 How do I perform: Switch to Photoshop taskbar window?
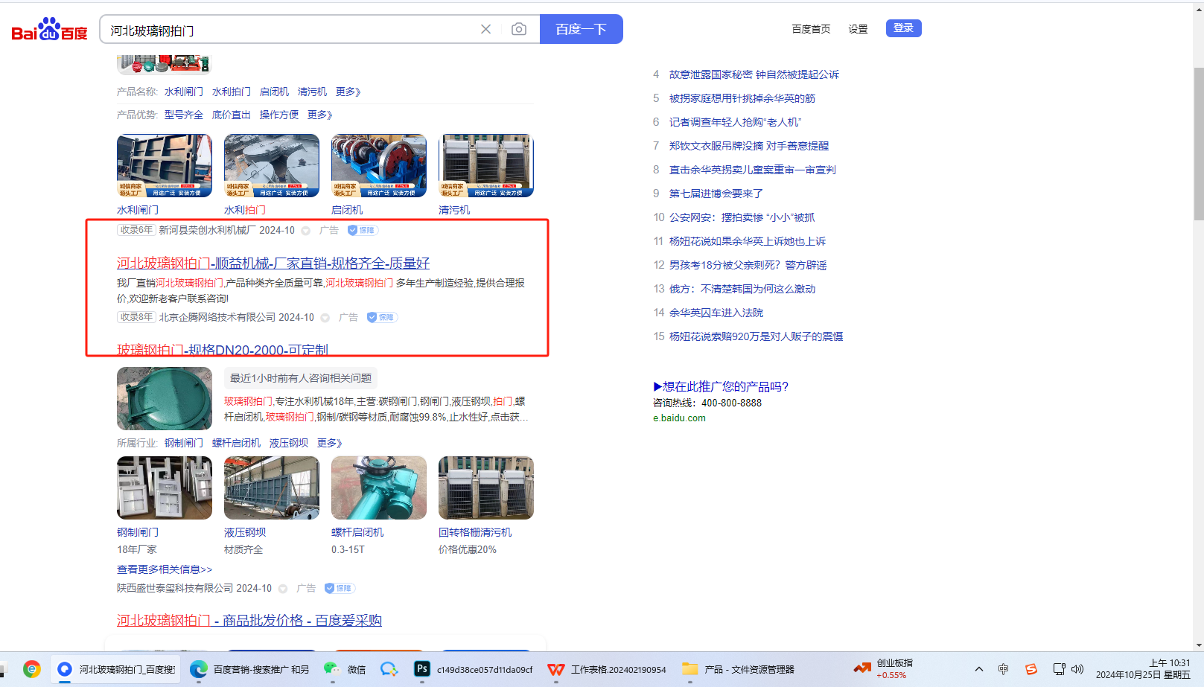(x=473, y=669)
